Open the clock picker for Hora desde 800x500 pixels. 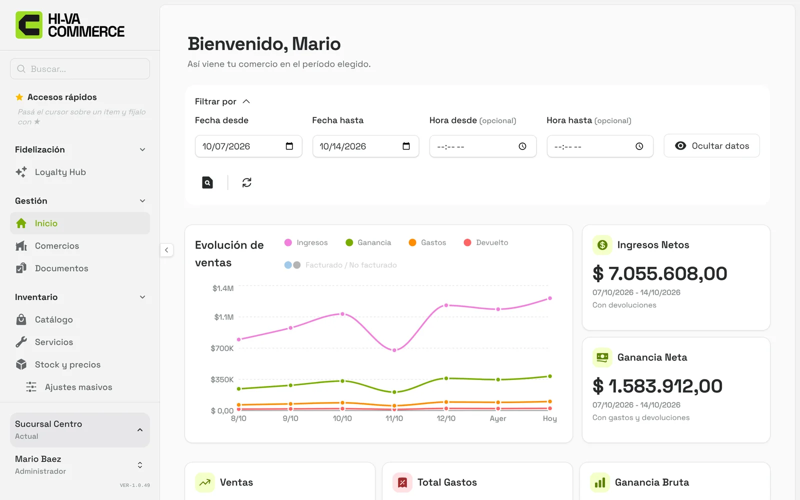(522, 146)
